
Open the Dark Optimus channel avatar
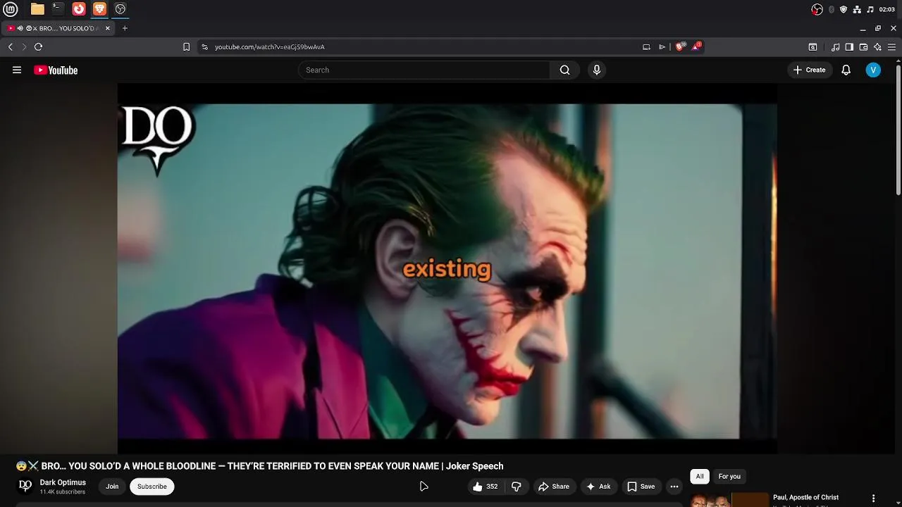(x=25, y=486)
